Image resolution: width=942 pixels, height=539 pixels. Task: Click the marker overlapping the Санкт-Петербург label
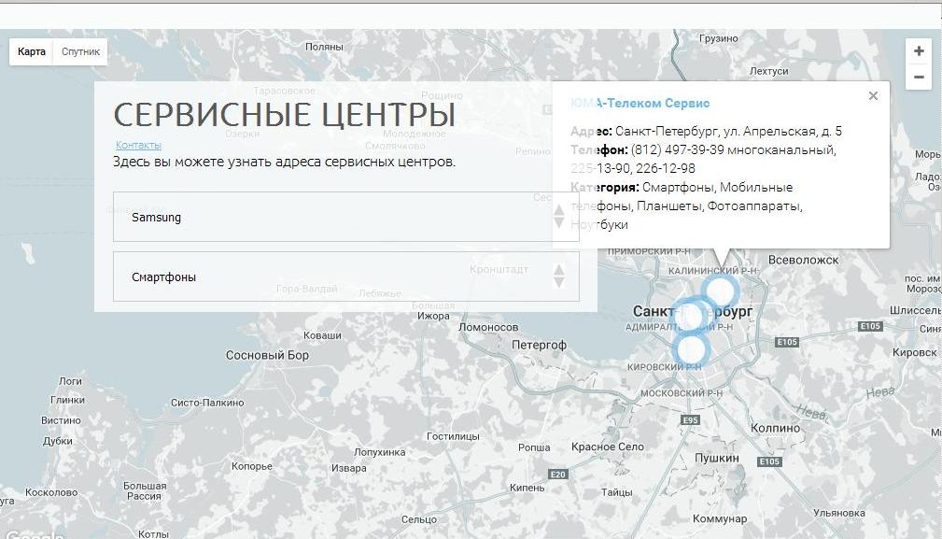(693, 316)
